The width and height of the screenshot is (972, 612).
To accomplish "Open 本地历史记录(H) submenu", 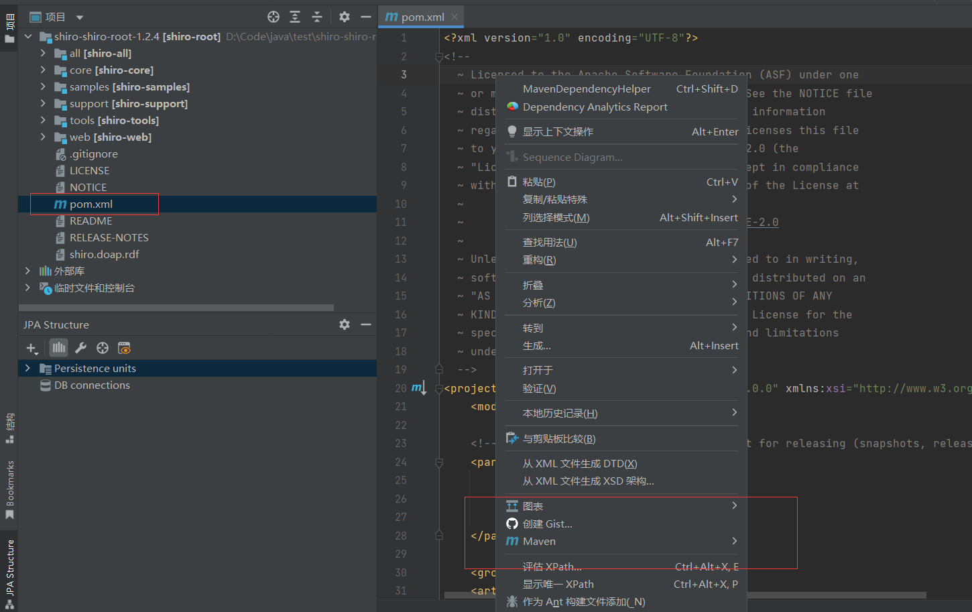I will coord(621,413).
